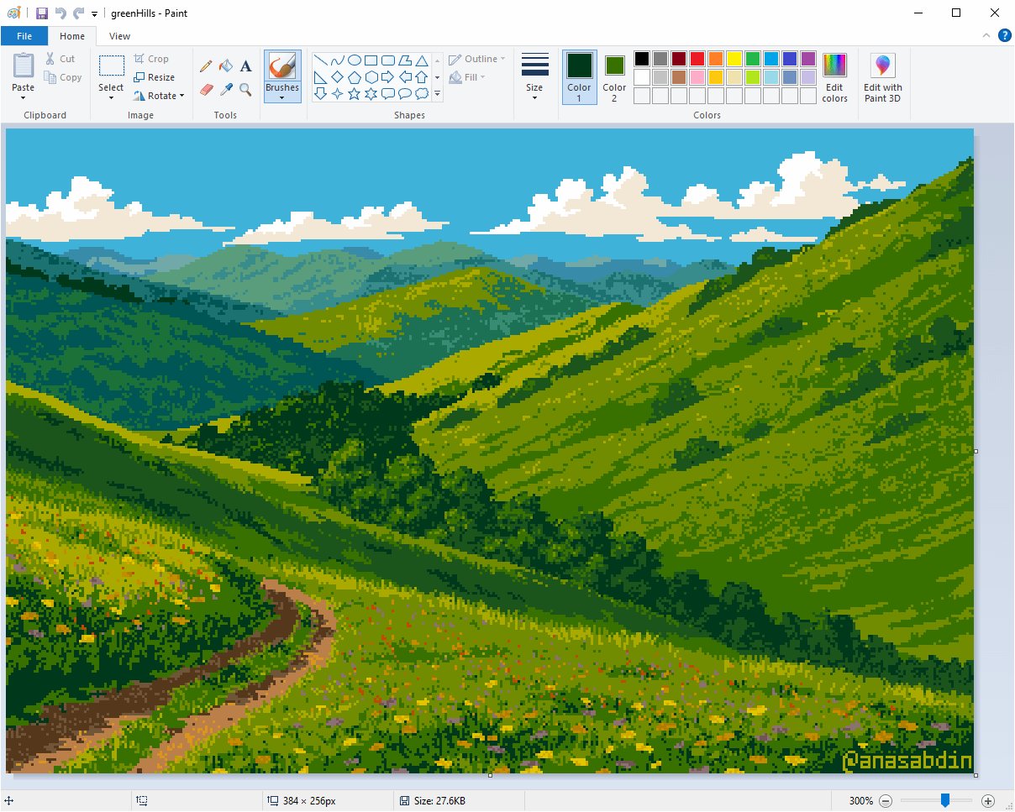Select the Pencil tool
This screenshot has width=1015, height=812.
point(206,66)
